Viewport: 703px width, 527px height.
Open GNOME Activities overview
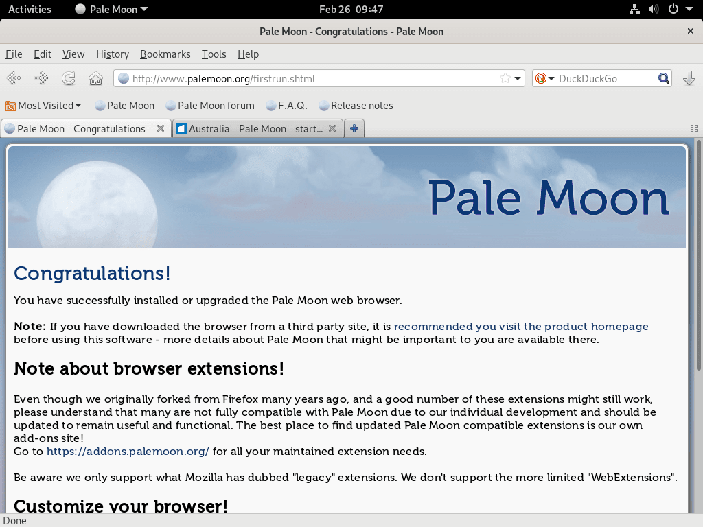30,10
